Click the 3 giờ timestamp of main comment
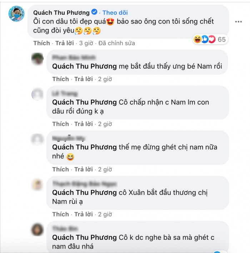Viewport: 250px width, 253px height. tap(86, 43)
